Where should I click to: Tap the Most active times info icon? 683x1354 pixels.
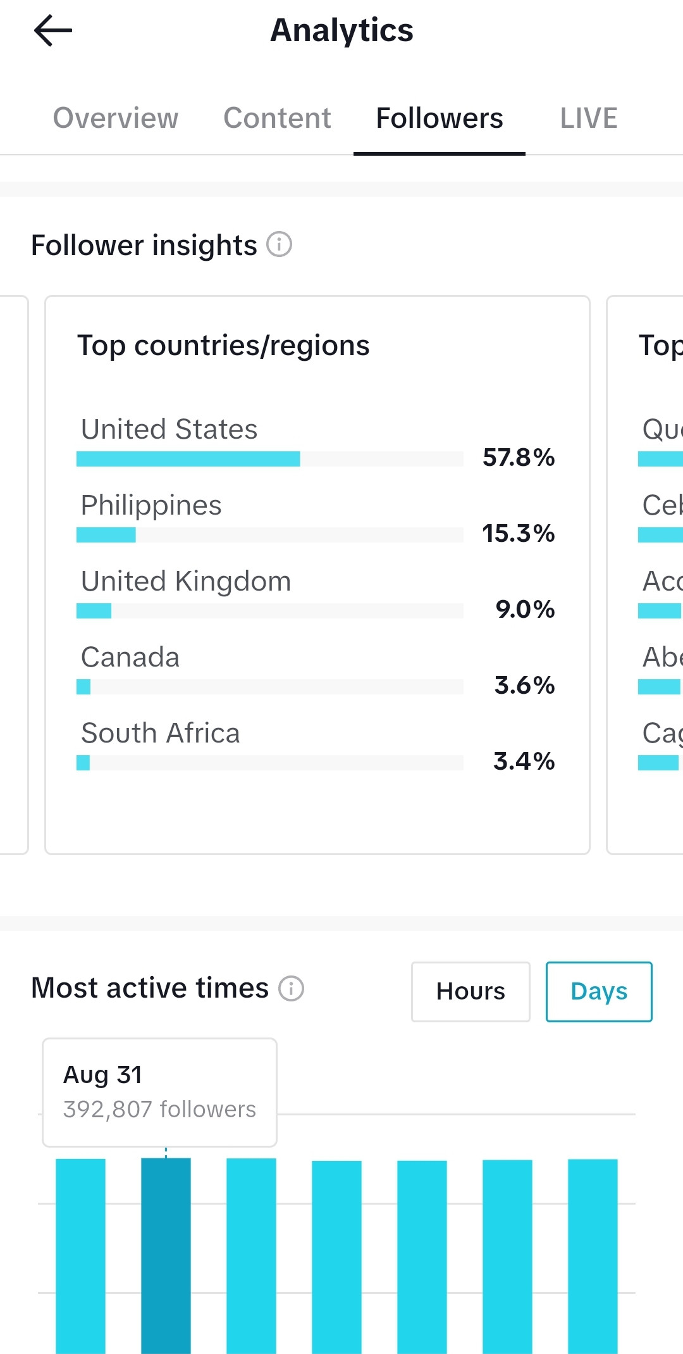(x=292, y=988)
